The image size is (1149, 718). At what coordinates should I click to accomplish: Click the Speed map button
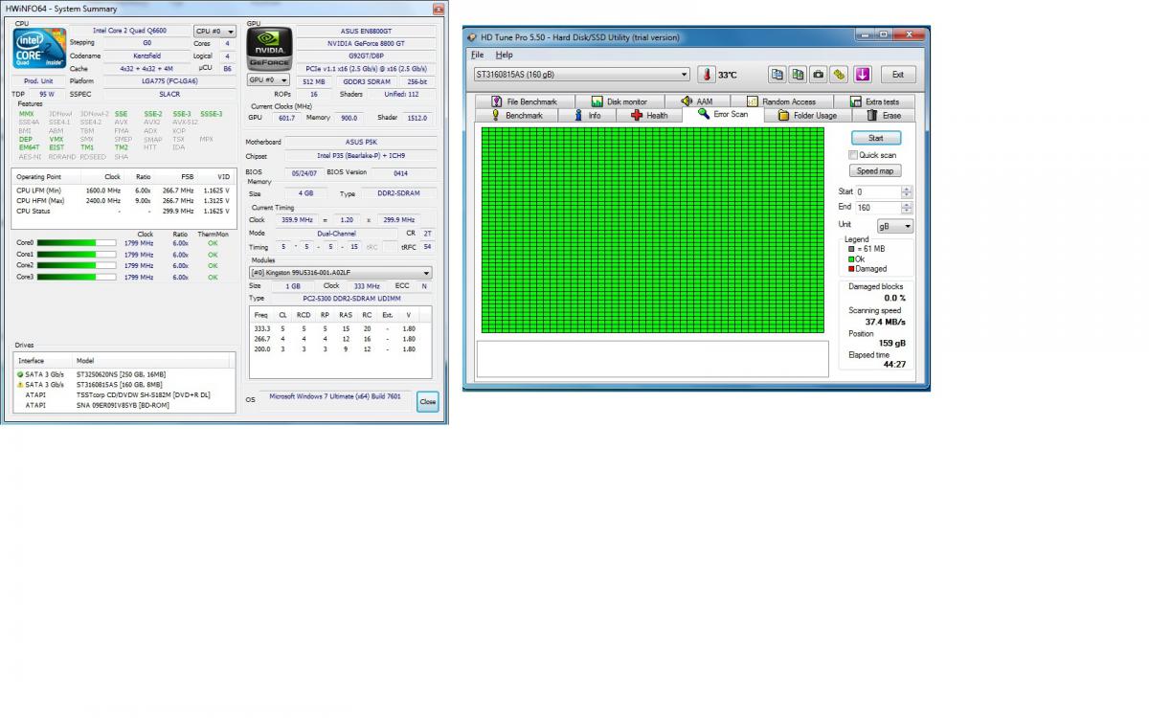pyautogui.click(x=876, y=171)
